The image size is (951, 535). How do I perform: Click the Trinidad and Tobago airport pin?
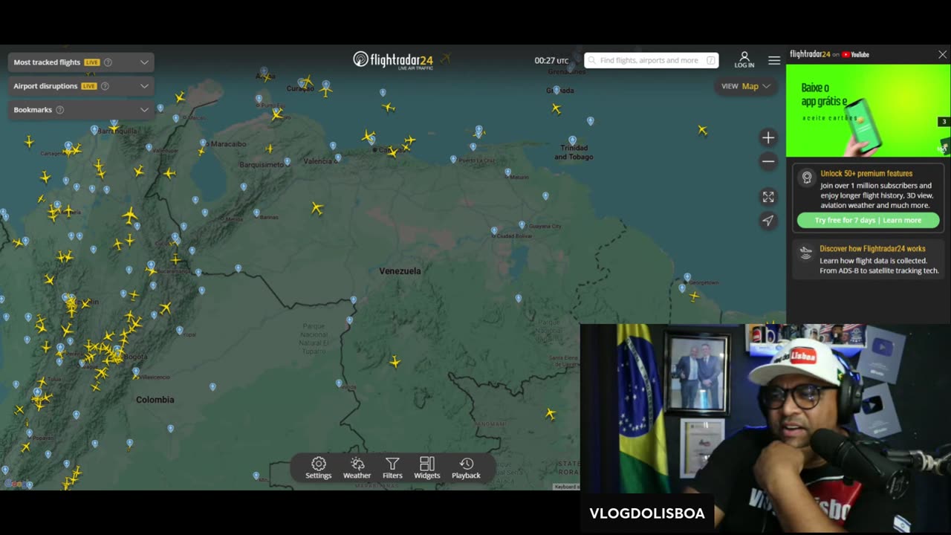click(x=573, y=140)
